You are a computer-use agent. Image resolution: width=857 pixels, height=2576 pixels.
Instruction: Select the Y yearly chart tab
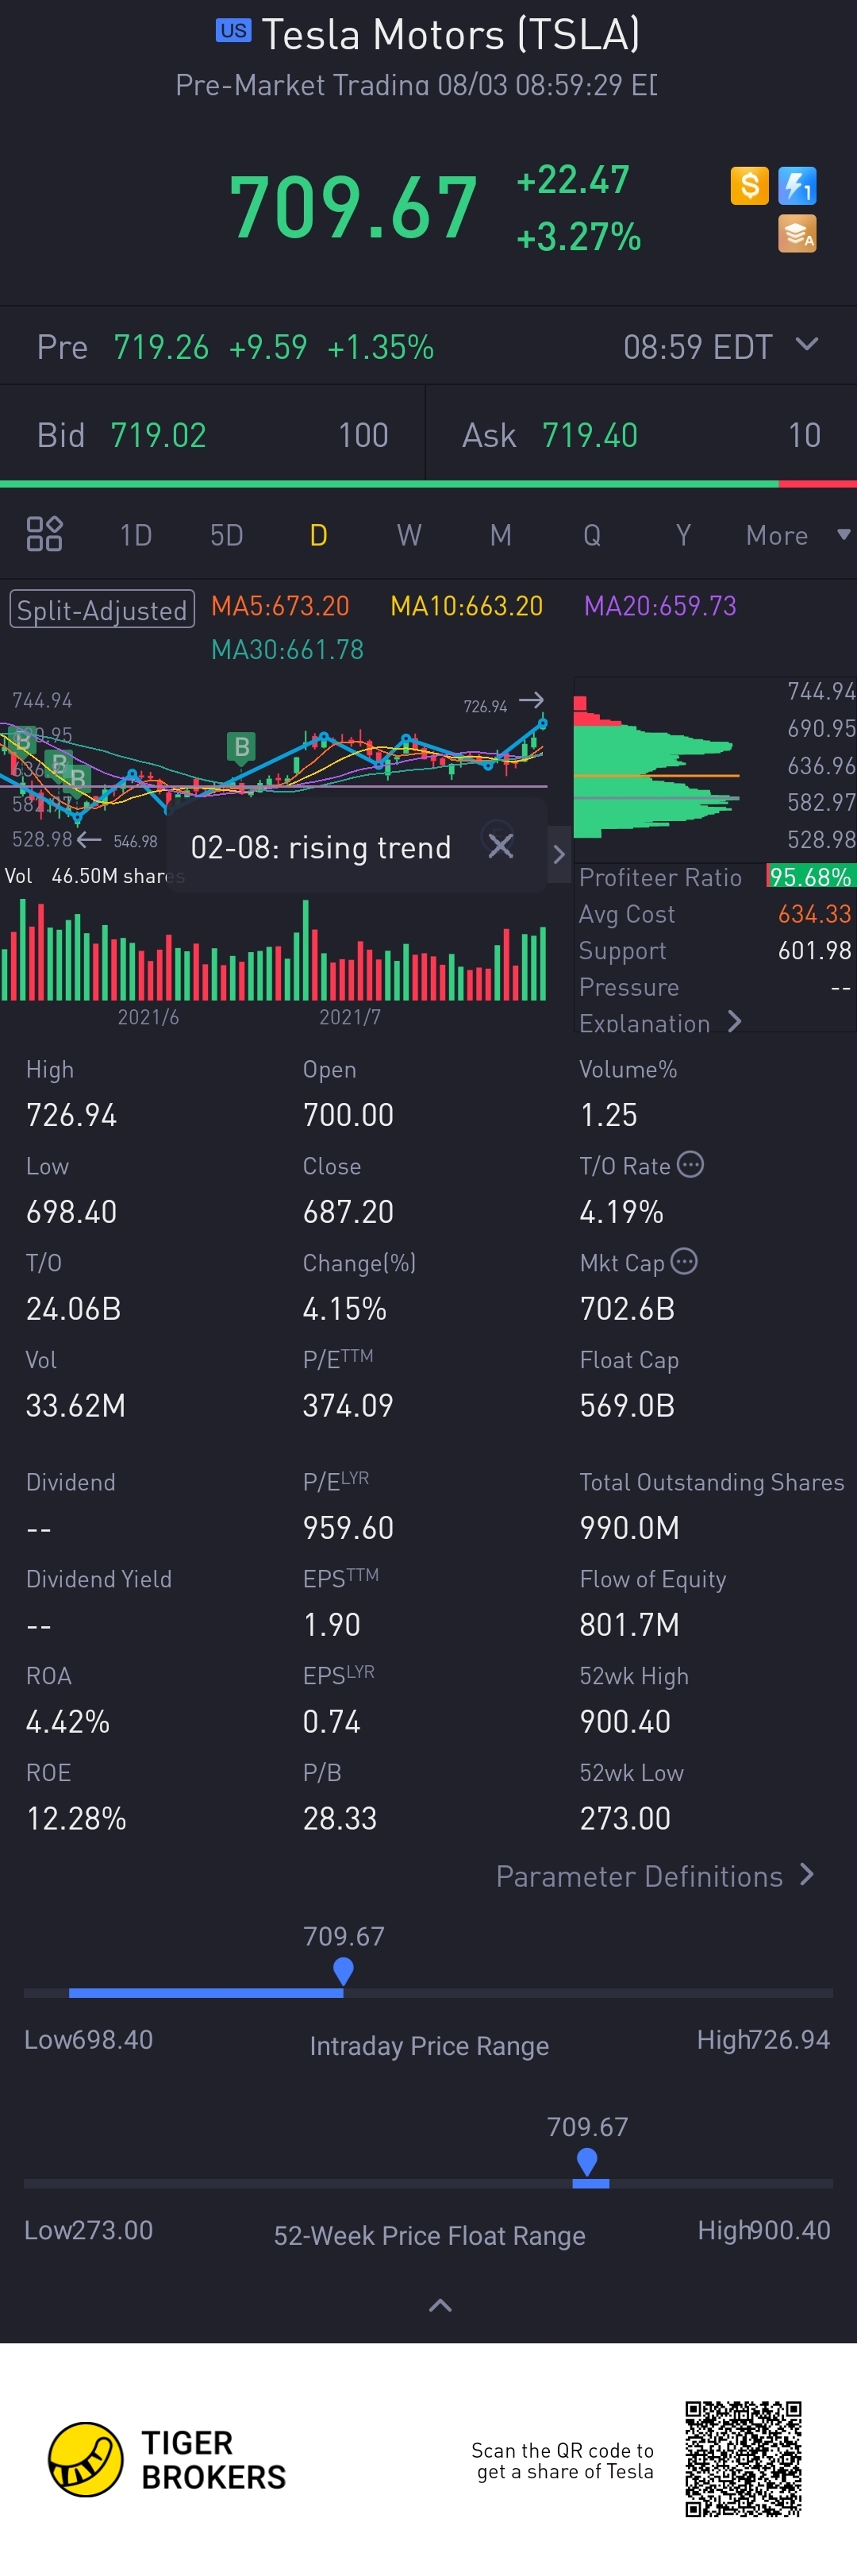(x=683, y=535)
